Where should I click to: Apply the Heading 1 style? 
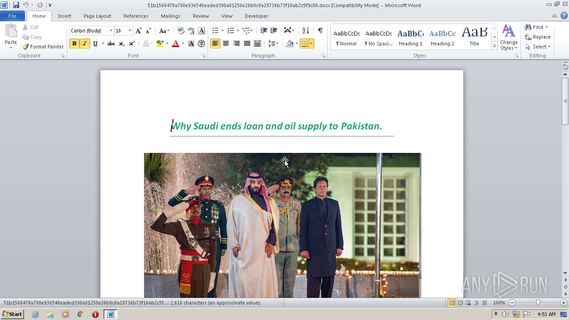point(410,37)
